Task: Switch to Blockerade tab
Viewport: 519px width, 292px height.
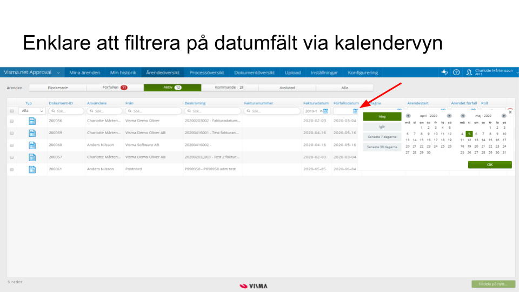Action: tap(58, 88)
